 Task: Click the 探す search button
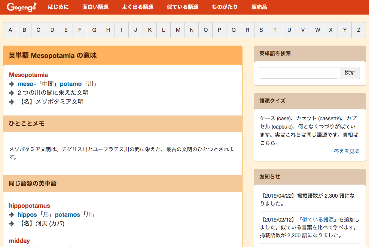click(350, 73)
